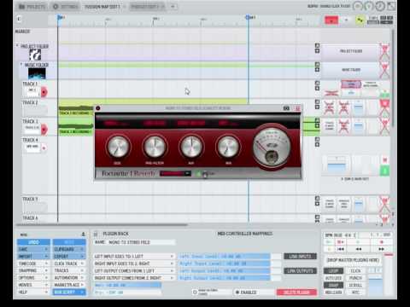The height and width of the screenshot is (307, 410).
Task: Click the Mix knob on Focusrite Reverb
Action: (x=228, y=147)
